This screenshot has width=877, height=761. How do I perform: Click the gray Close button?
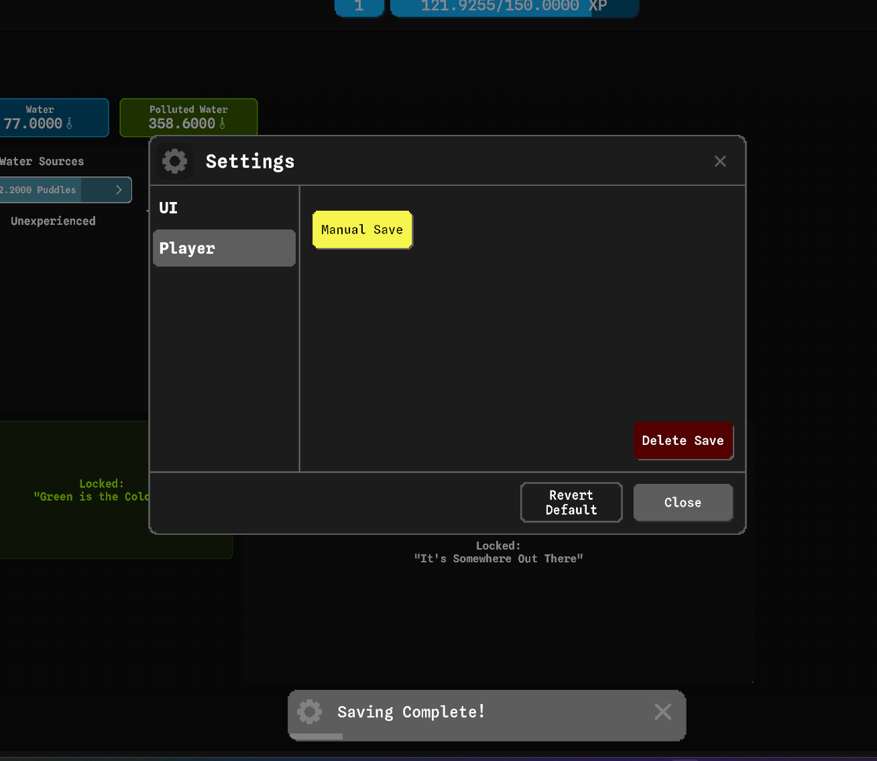(x=683, y=503)
